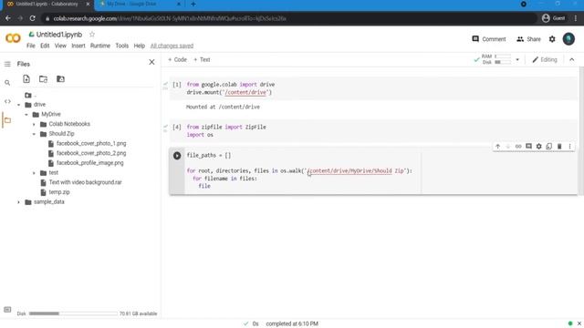Copy link to cell icon

tap(518, 147)
